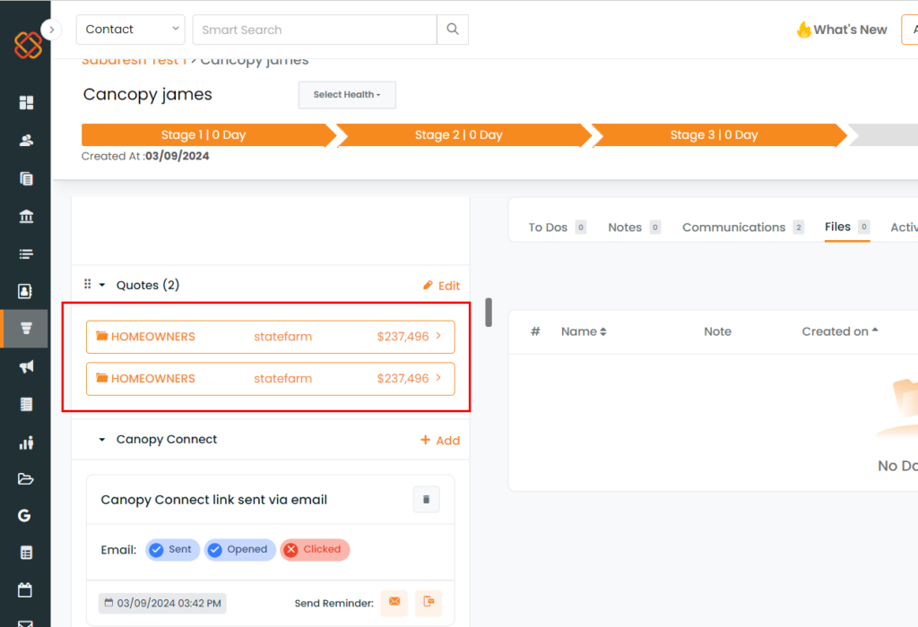The height and width of the screenshot is (627, 918).
Task: Open the open-folder icon in sidebar
Action: point(26,479)
